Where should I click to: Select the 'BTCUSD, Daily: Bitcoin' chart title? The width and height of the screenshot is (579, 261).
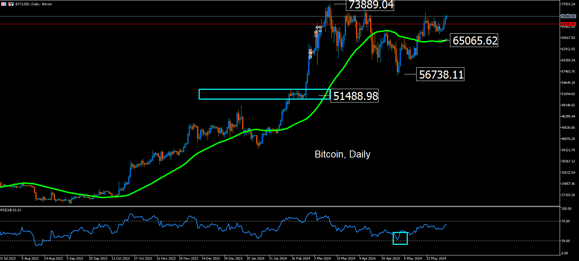[33, 4]
